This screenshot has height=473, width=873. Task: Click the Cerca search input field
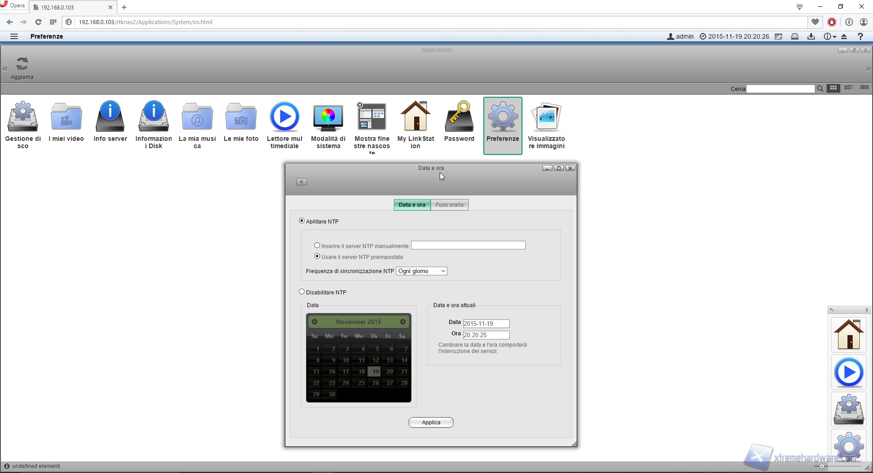(780, 89)
